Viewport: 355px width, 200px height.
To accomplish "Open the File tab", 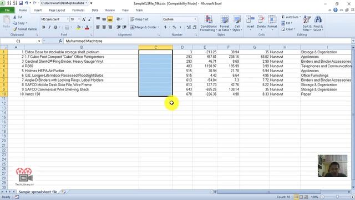I will coord(7,10).
